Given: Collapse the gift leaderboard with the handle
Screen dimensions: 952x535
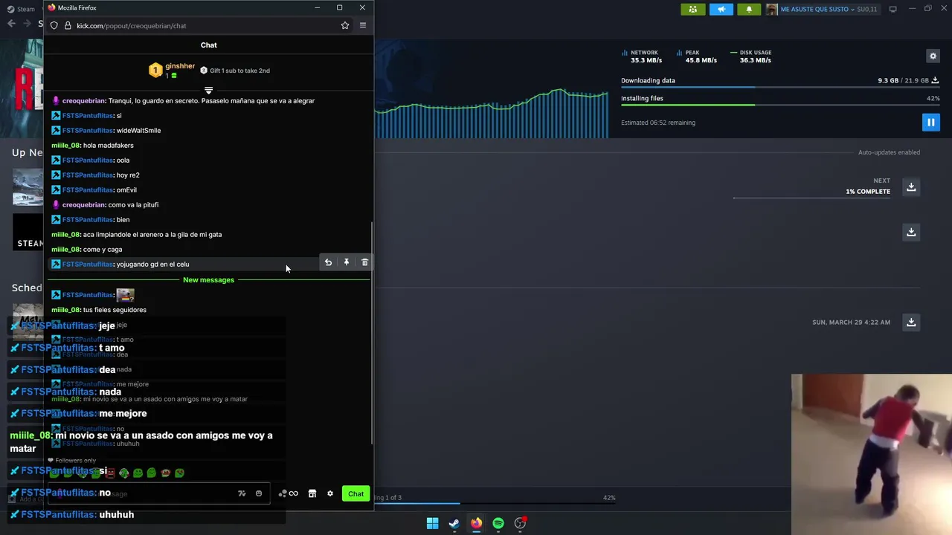Looking at the screenshot, I should pos(208,90).
